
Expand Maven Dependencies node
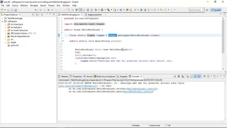click(5, 36)
